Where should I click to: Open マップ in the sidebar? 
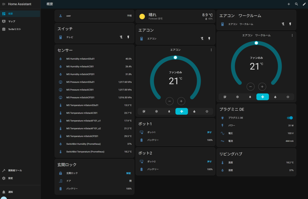[x=11, y=21]
